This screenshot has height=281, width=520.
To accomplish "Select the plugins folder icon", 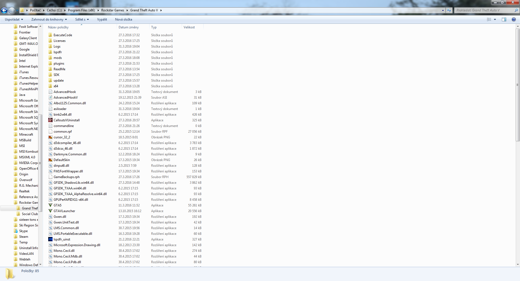I will coord(50,63).
